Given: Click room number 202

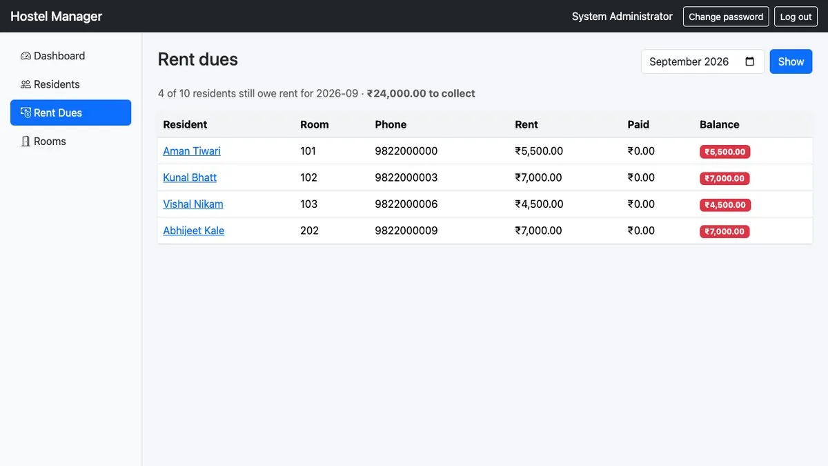Looking at the screenshot, I should [310, 231].
